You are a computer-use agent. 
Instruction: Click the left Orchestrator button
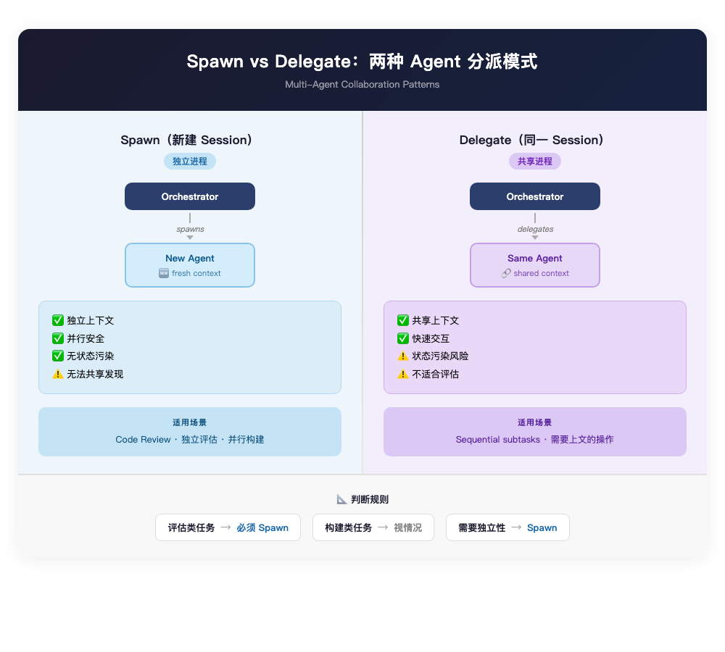pyautogui.click(x=190, y=196)
